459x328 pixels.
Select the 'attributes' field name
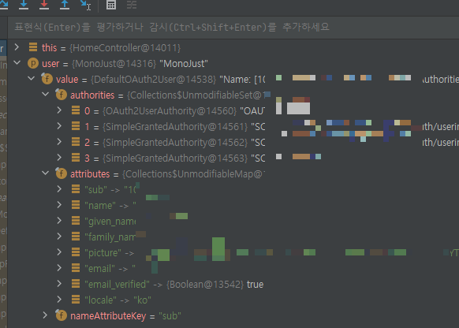(x=90, y=174)
